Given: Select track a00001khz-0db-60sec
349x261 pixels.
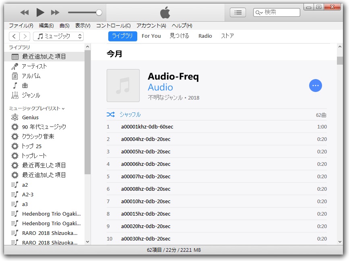Looking at the screenshot, I should [x=217, y=127].
